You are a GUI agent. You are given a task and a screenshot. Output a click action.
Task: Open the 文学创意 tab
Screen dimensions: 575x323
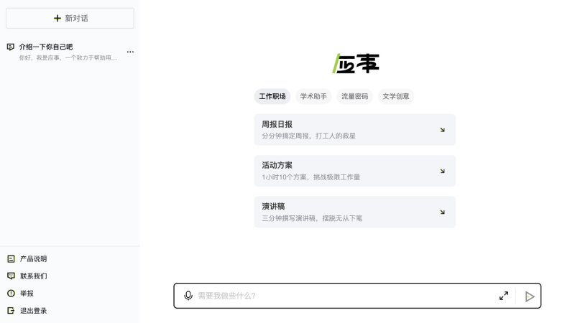[396, 96]
